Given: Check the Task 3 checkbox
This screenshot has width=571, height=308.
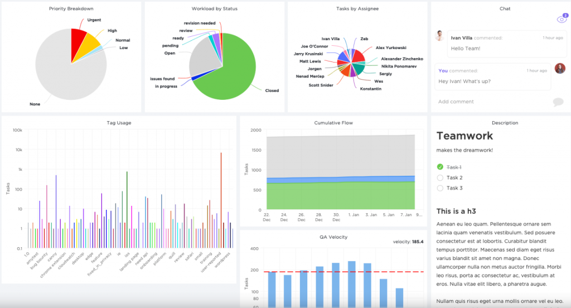Looking at the screenshot, I should click(440, 188).
